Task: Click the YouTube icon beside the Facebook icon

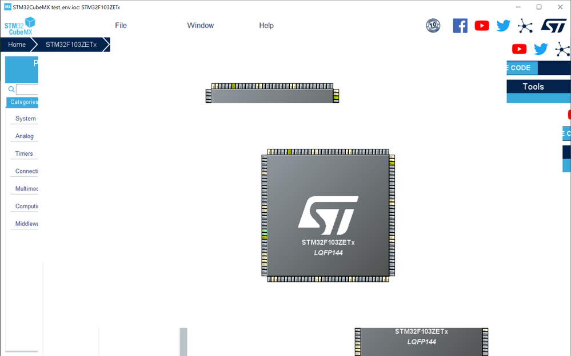Action: [482, 26]
